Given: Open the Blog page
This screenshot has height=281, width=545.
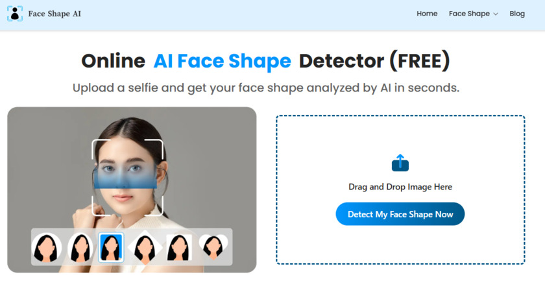Looking at the screenshot, I should [x=517, y=14].
